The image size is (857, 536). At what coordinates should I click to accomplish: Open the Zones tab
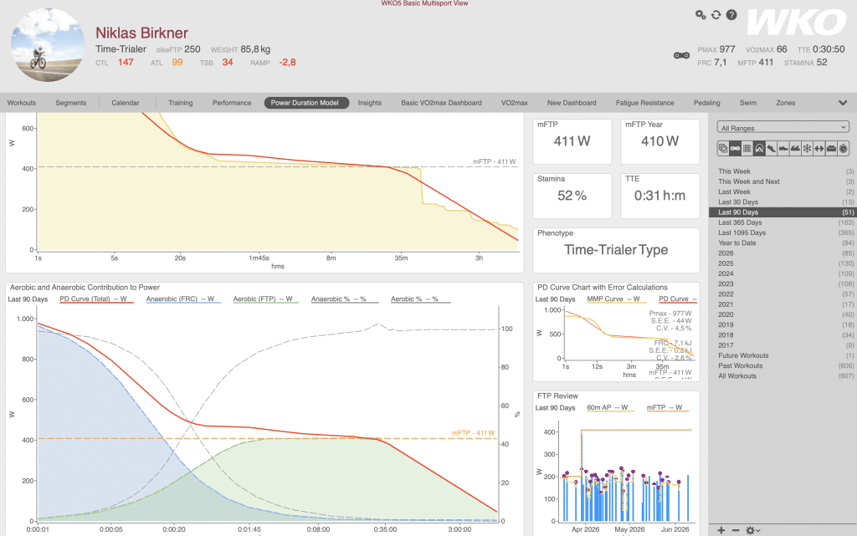(x=785, y=103)
